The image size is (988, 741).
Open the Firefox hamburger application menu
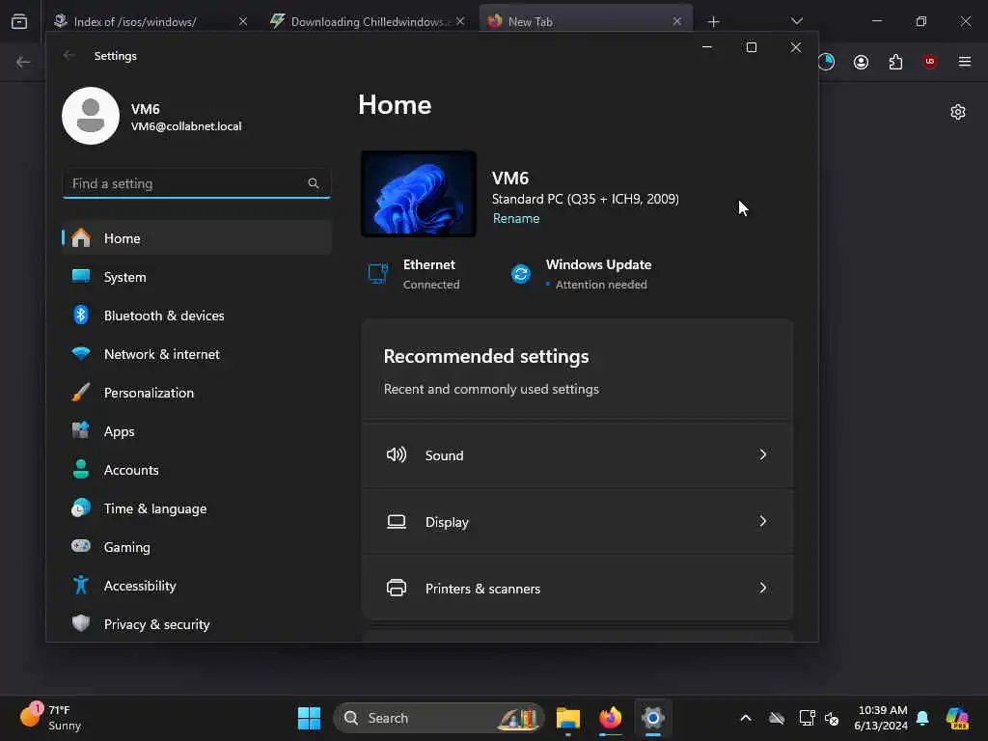pyautogui.click(x=965, y=61)
